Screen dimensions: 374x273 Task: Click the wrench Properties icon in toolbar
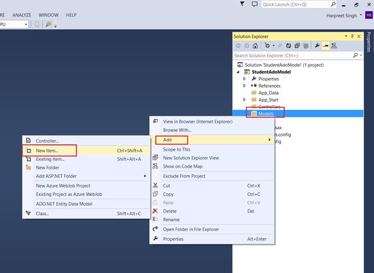(317, 45)
